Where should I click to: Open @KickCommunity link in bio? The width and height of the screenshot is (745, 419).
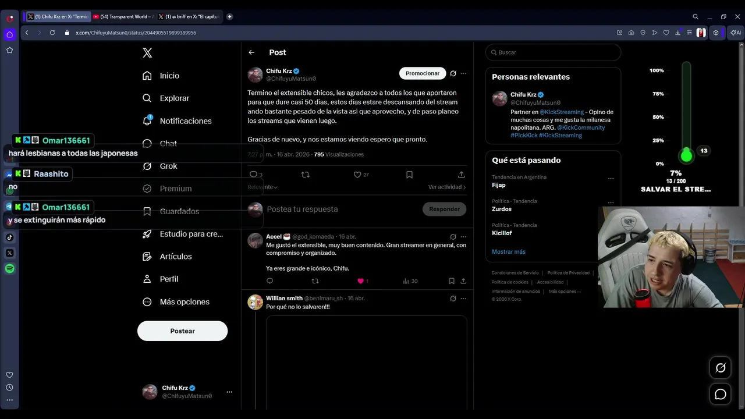(x=581, y=127)
